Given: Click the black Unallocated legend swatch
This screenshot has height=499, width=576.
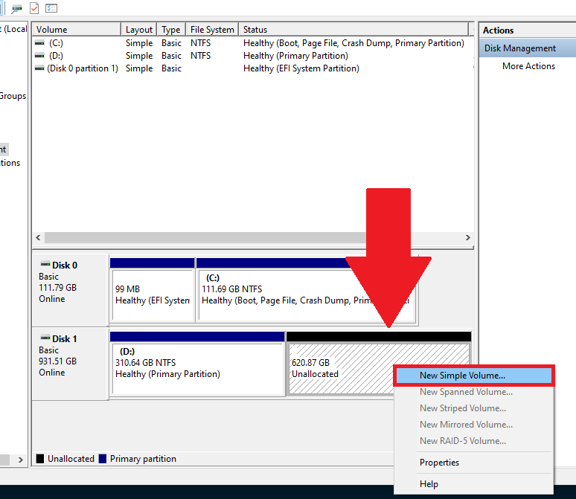Looking at the screenshot, I should click(40, 459).
